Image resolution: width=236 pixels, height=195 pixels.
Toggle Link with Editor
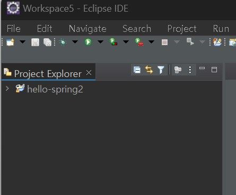[149, 70]
